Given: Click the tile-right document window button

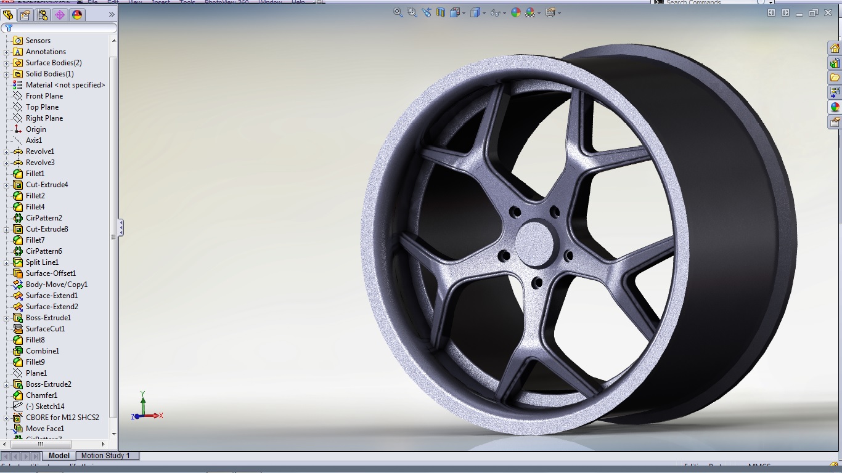Looking at the screenshot, I should (785, 12).
